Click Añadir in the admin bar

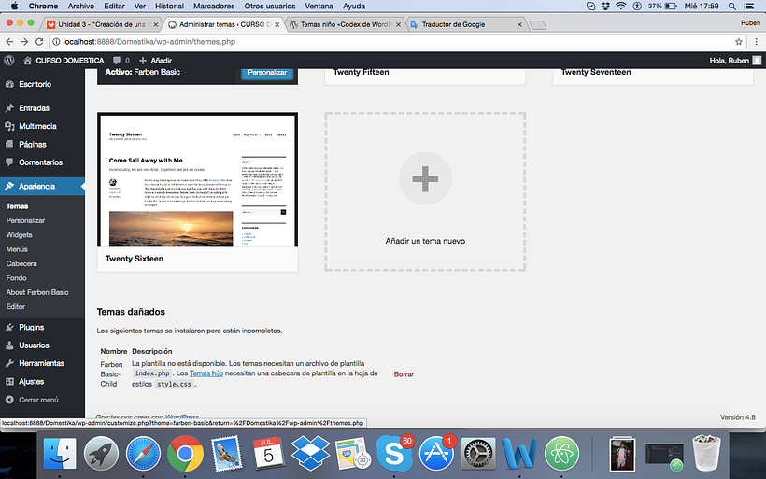click(x=155, y=61)
